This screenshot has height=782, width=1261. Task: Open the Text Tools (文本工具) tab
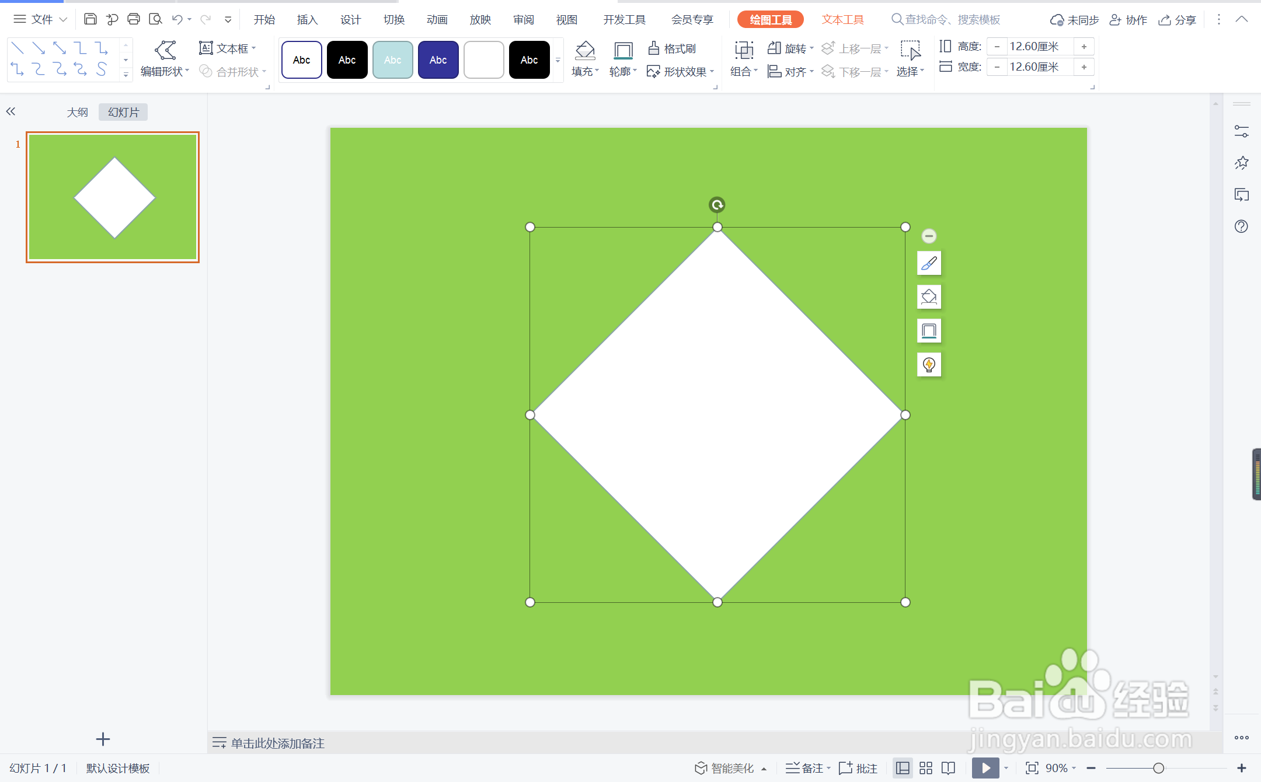pos(842,20)
